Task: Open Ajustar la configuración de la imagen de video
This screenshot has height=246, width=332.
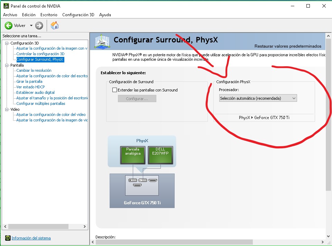Action: point(52,120)
